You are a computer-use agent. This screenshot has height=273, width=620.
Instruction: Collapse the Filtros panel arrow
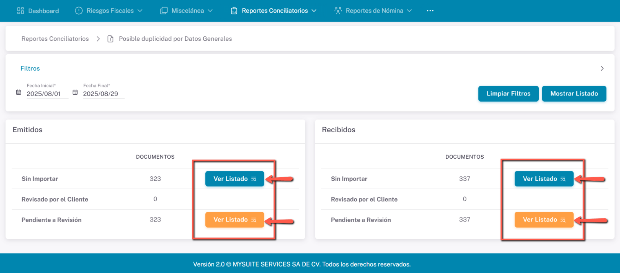point(602,69)
